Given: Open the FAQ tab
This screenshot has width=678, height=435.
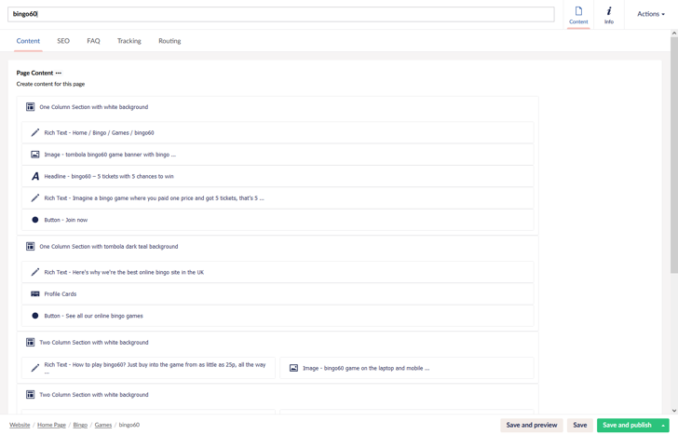Looking at the screenshot, I should click(x=93, y=41).
